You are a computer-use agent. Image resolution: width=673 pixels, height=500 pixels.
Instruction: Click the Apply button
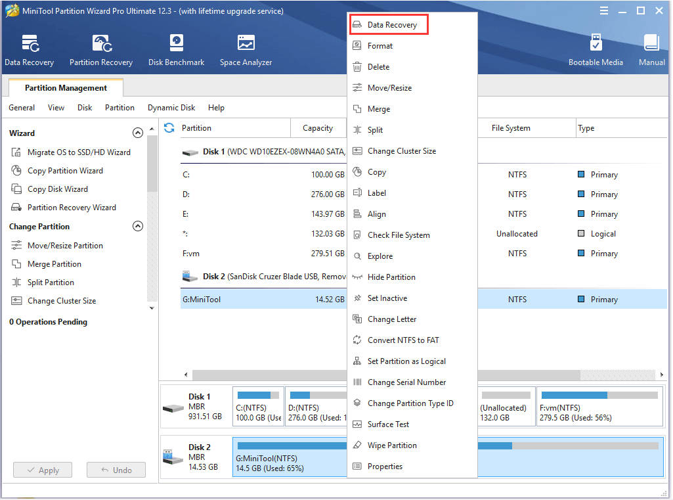point(43,470)
